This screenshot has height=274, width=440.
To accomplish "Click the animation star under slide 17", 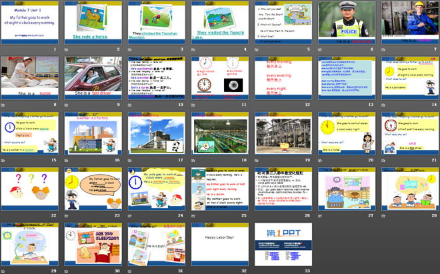I will (130, 160).
